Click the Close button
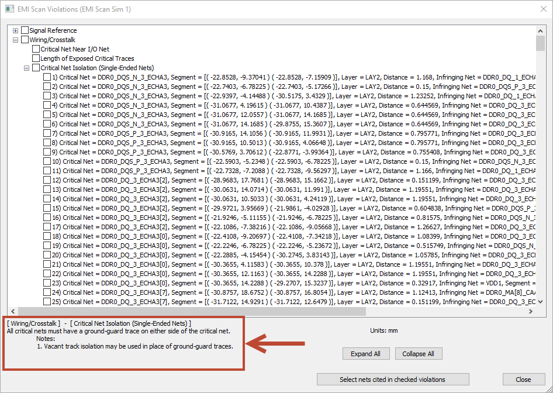The height and width of the screenshot is (393, 553). pos(523,379)
